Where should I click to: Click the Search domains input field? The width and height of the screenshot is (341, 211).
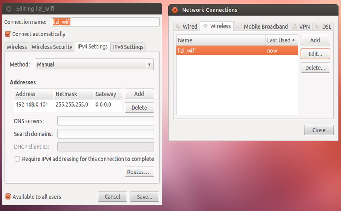(x=106, y=134)
